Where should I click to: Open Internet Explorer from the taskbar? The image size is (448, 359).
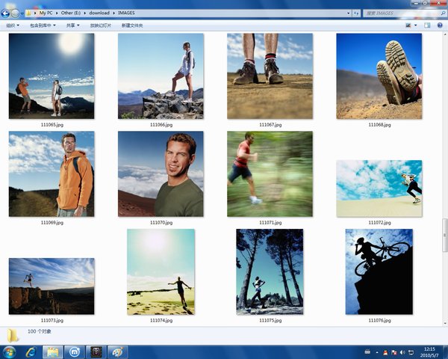click(x=31, y=351)
